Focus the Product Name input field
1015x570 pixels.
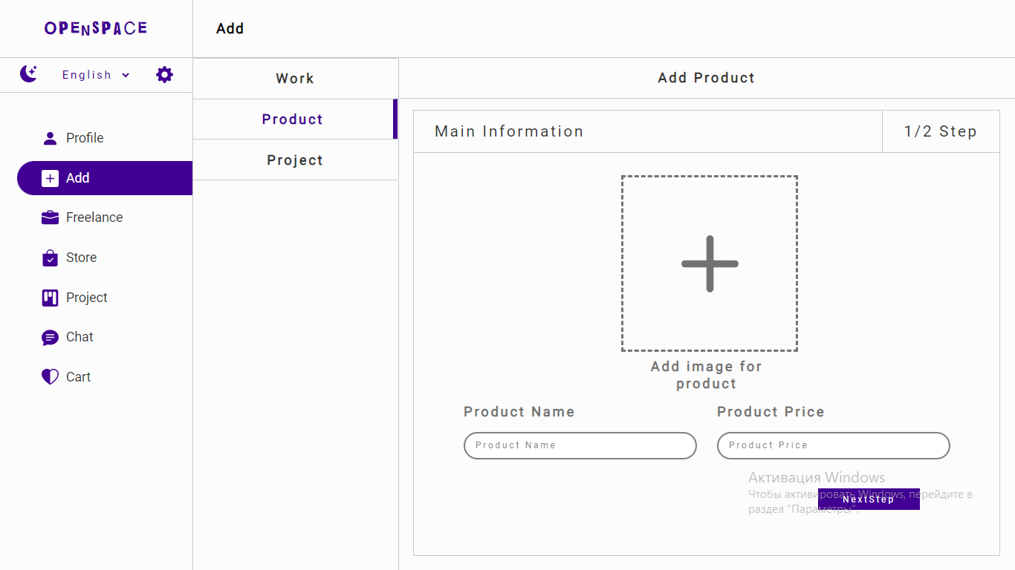point(580,445)
